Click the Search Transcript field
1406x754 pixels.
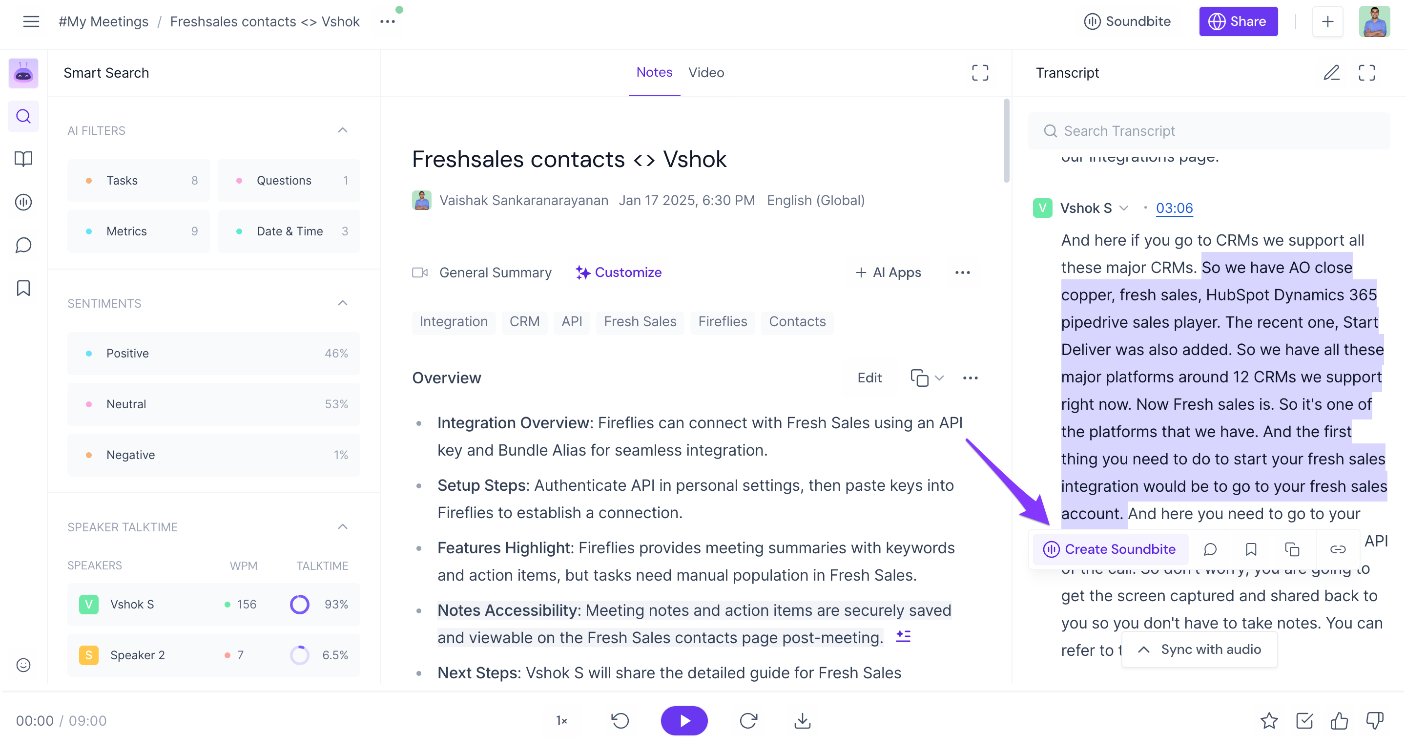[1209, 131]
